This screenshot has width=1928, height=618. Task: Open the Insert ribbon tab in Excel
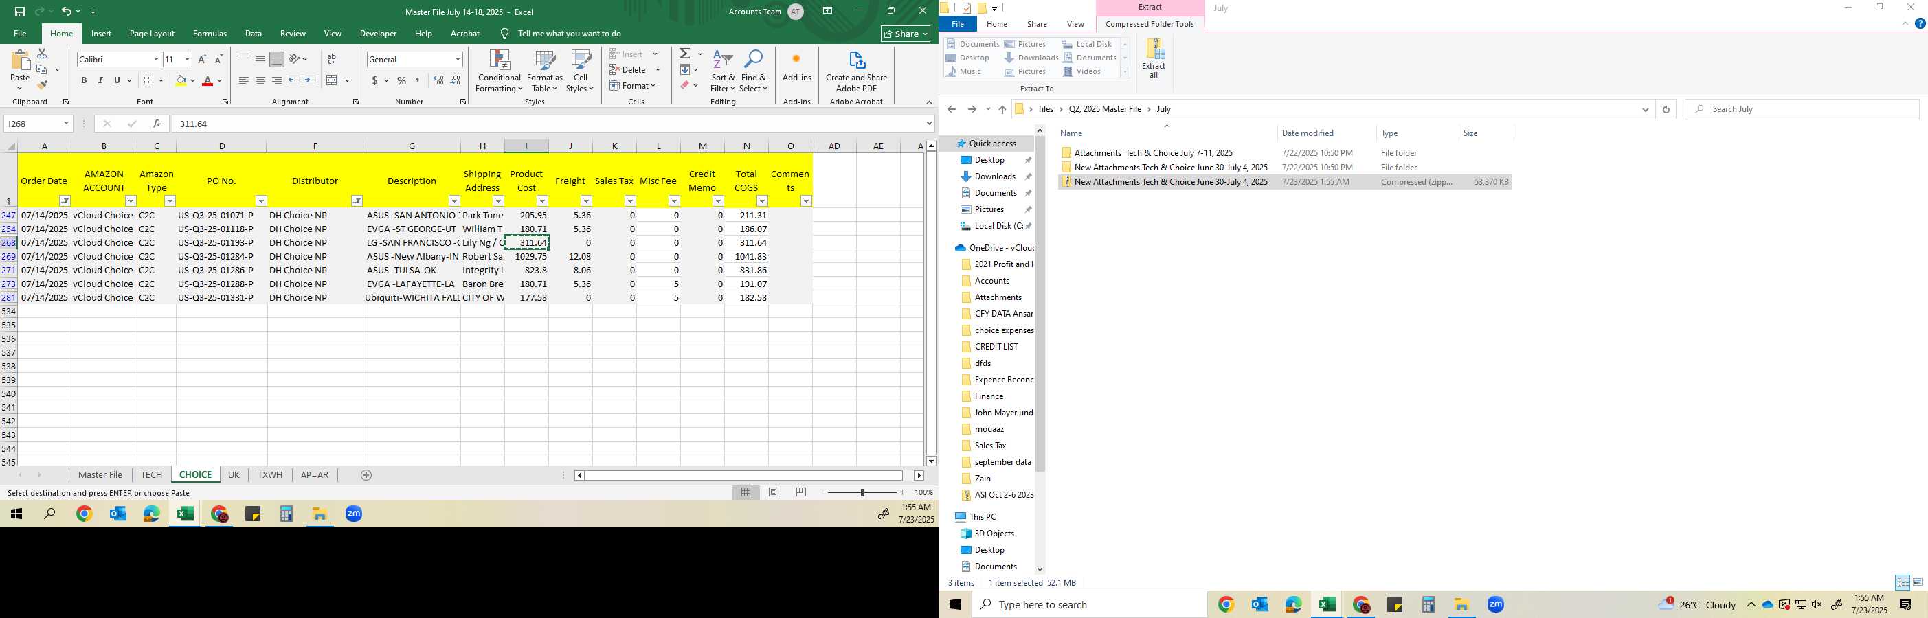tap(101, 34)
